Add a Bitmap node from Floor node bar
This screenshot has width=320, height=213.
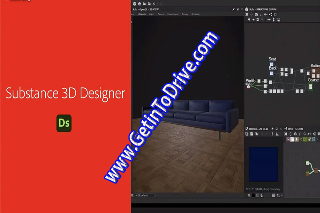(x=288, y=139)
